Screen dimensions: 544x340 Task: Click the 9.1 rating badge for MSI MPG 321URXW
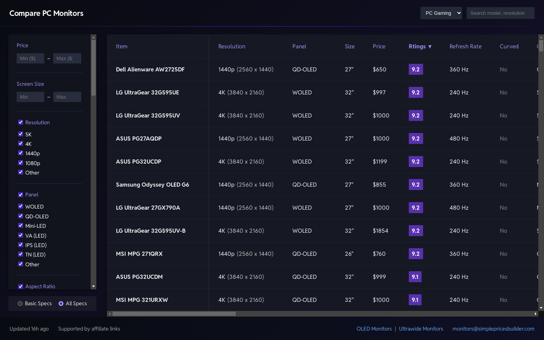[x=415, y=300]
